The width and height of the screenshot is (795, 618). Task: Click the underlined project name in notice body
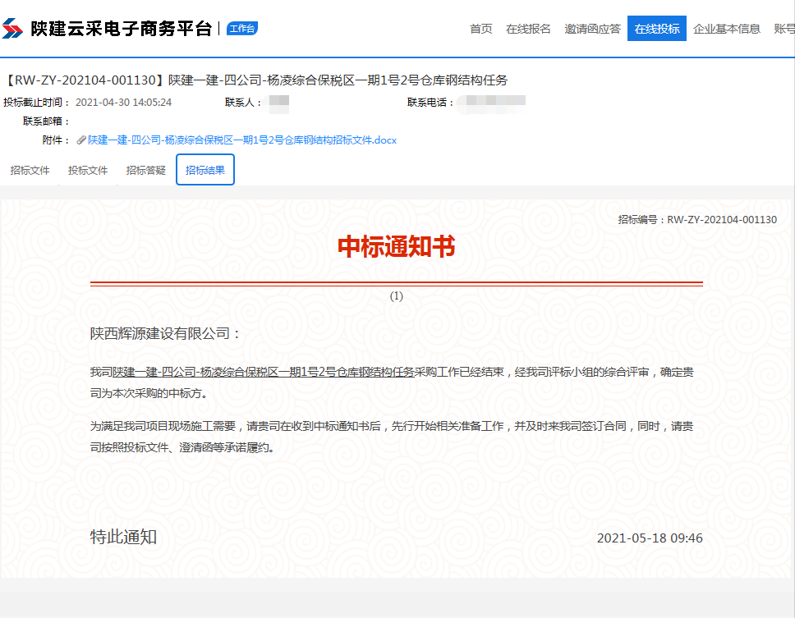point(263,372)
